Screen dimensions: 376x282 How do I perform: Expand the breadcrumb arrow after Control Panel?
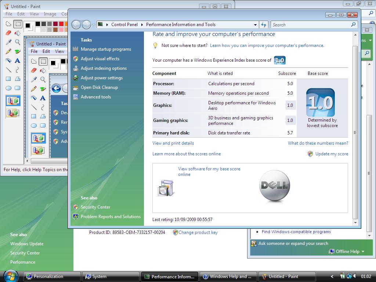(142, 25)
